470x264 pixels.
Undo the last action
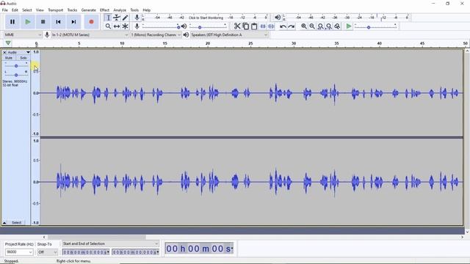[283, 26]
